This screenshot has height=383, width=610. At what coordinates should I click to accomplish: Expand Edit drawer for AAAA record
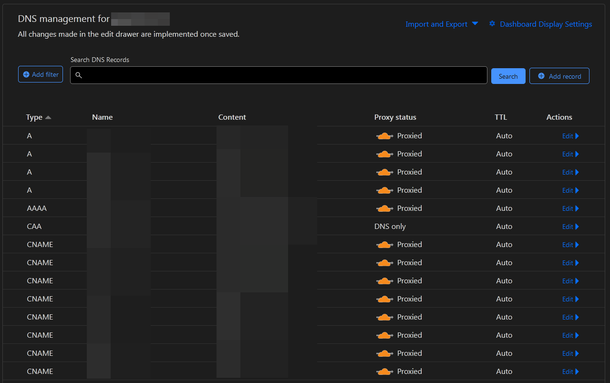click(570, 208)
